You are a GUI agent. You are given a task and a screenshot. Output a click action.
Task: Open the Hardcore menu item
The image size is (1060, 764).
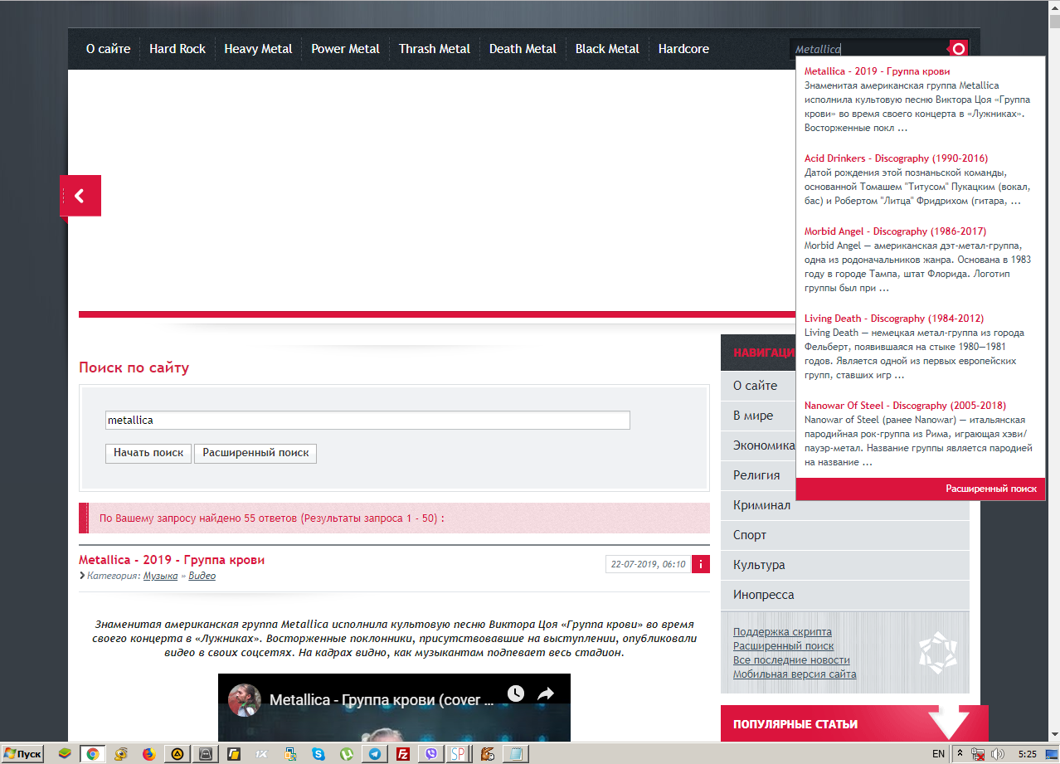683,49
